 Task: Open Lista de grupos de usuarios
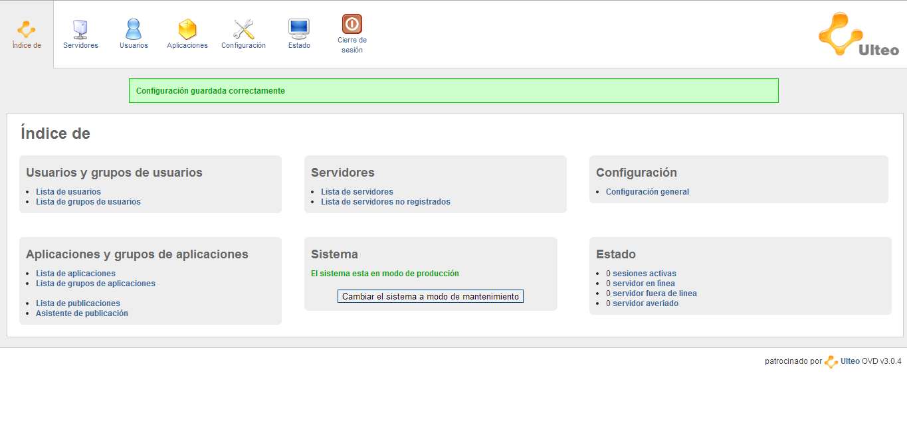click(88, 202)
